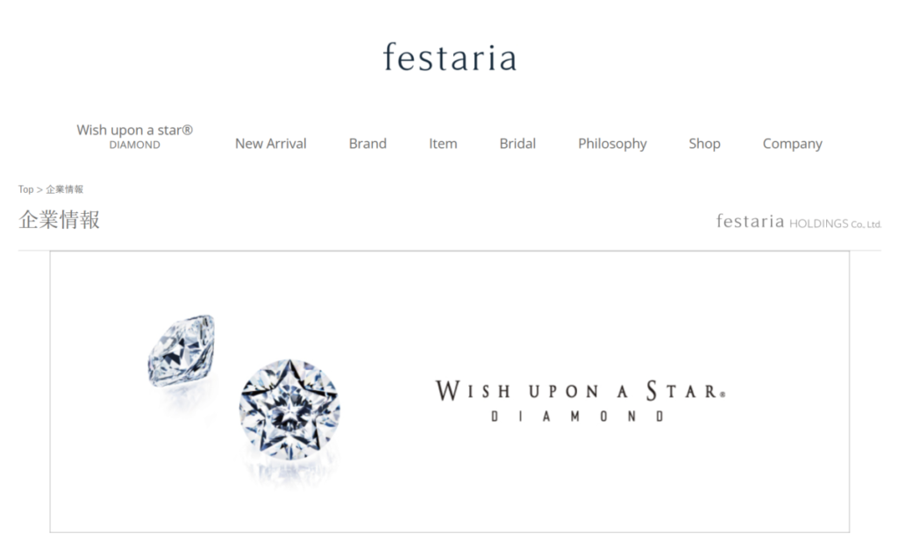Select the Item navigation link

point(443,144)
